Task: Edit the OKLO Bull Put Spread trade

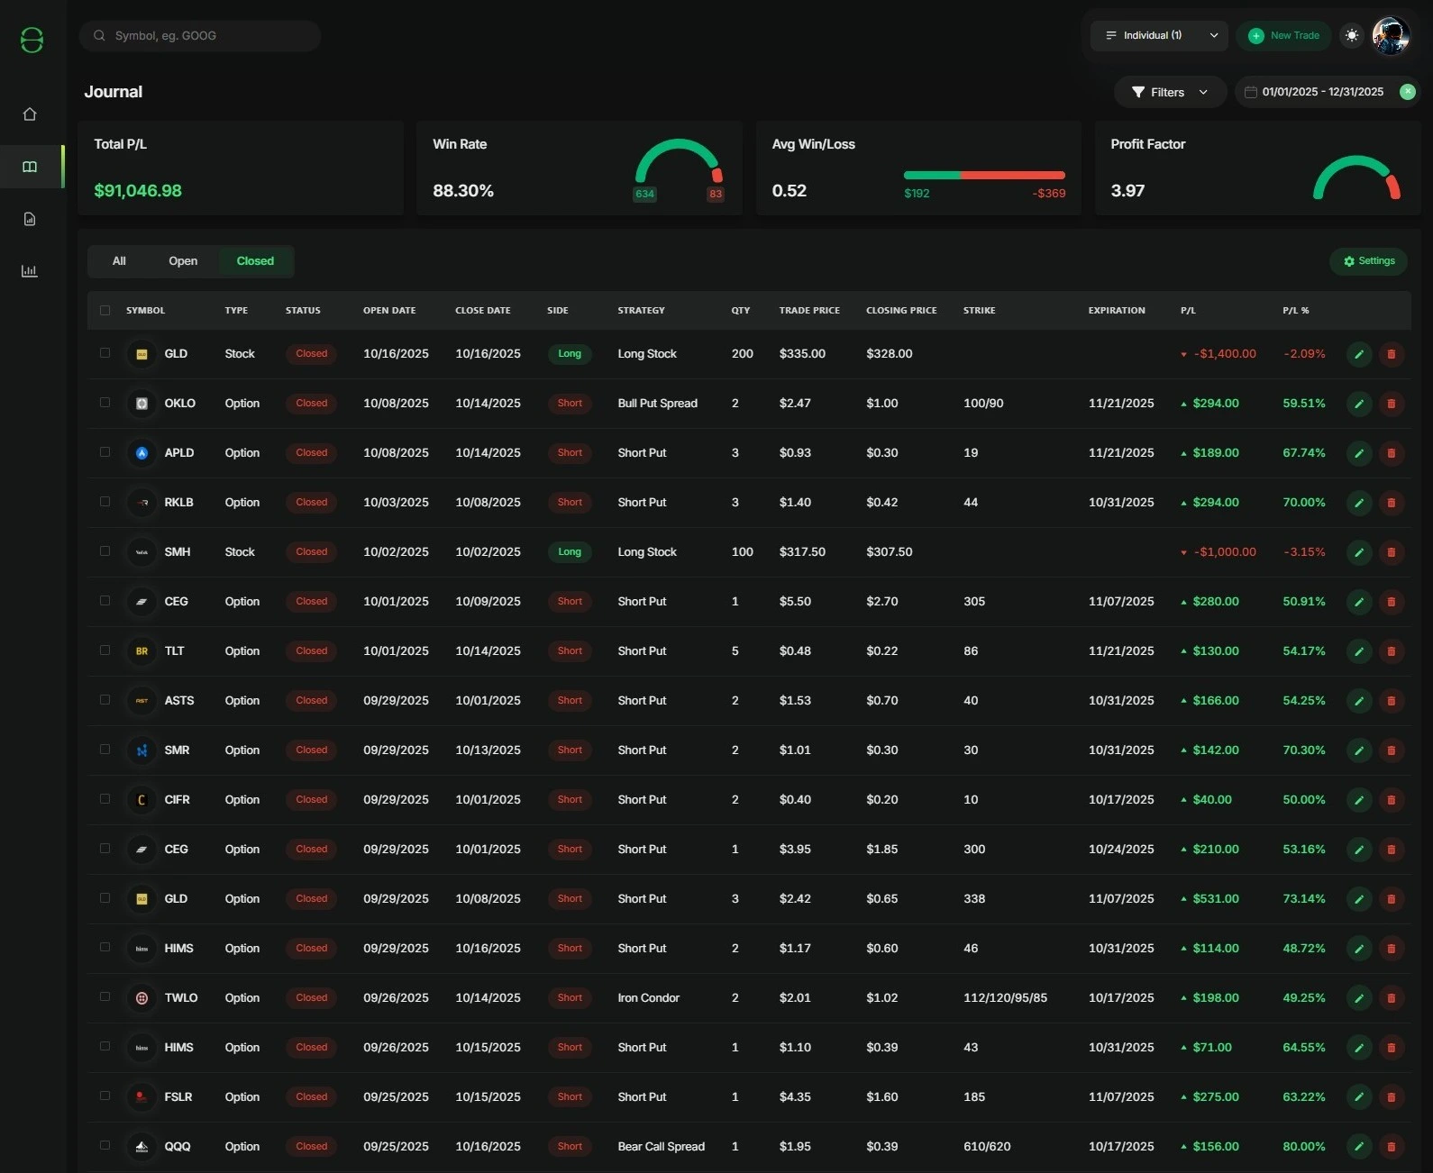Action: (x=1359, y=404)
